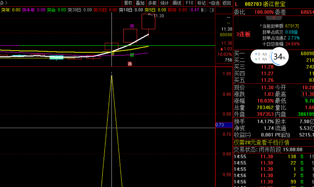Click the 委比 100.00% value
The width and height of the screenshot is (314, 187).
(264, 12)
